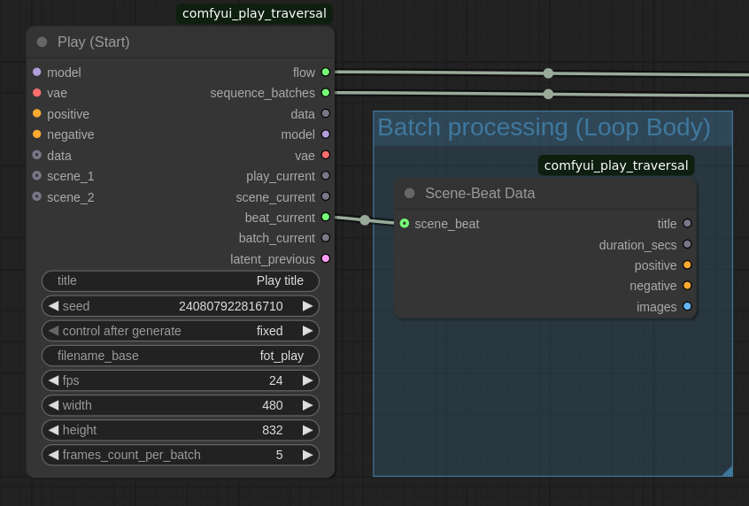Click the title output socket on Scene-Beat Data
Viewport: 749px width, 506px height.
(x=687, y=224)
